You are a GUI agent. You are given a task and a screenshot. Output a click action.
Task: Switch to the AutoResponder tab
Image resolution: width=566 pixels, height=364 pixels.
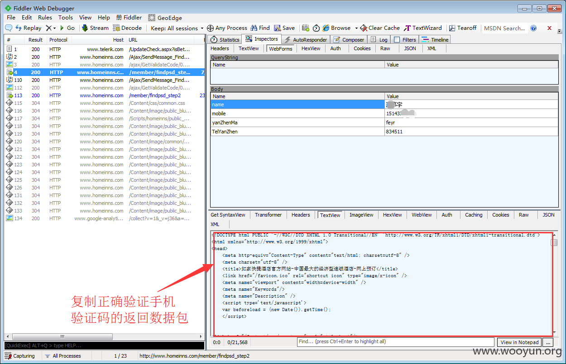tap(305, 40)
